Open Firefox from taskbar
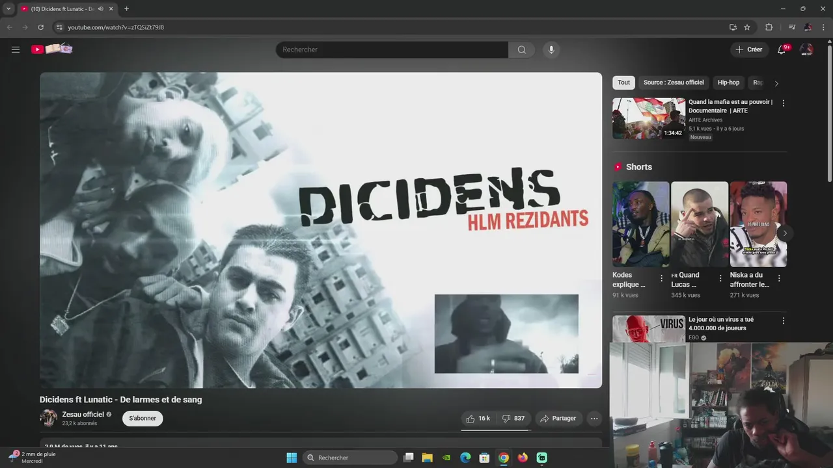This screenshot has width=833, height=468. coord(523,458)
